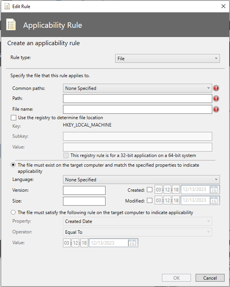This screenshot has height=287, width=230.
Task: Check the Modified date checkbox
Action: pos(150,201)
